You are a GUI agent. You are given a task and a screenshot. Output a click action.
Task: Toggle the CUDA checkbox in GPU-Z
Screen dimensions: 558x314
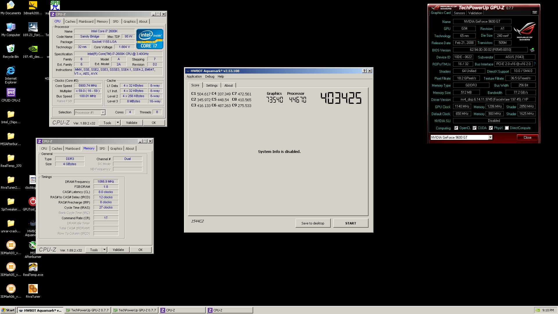pyautogui.click(x=475, y=128)
